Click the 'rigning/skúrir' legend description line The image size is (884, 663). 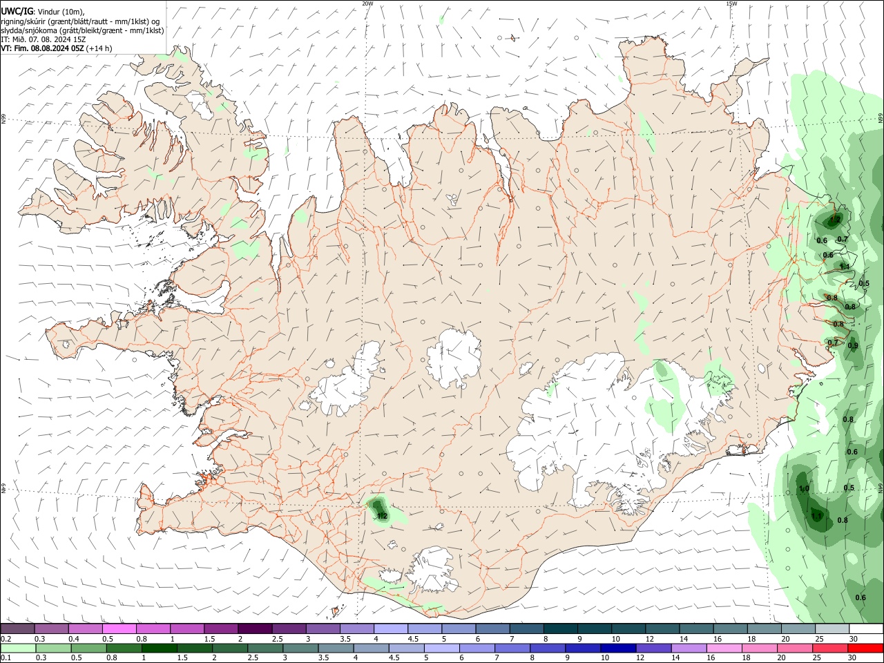(80, 21)
